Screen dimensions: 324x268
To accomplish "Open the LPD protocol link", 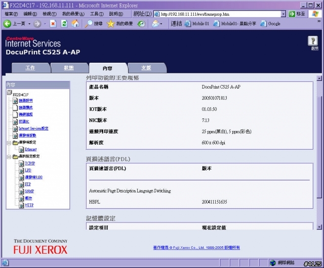I will (x=28, y=170).
